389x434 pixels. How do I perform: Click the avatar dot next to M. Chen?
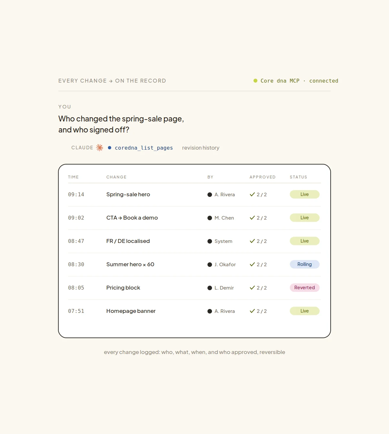pos(210,218)
